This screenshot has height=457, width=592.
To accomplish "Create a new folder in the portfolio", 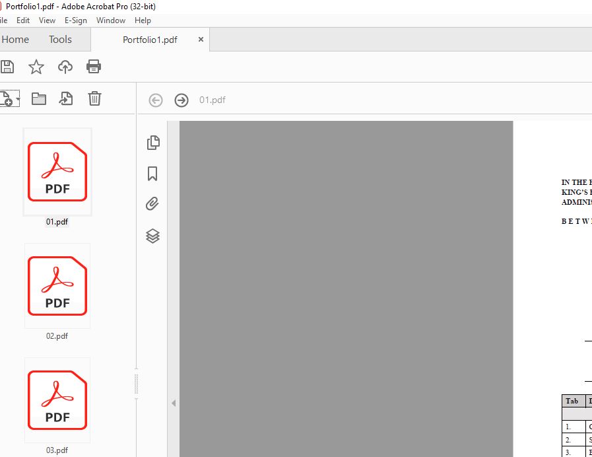I will [x=39, y=98].
